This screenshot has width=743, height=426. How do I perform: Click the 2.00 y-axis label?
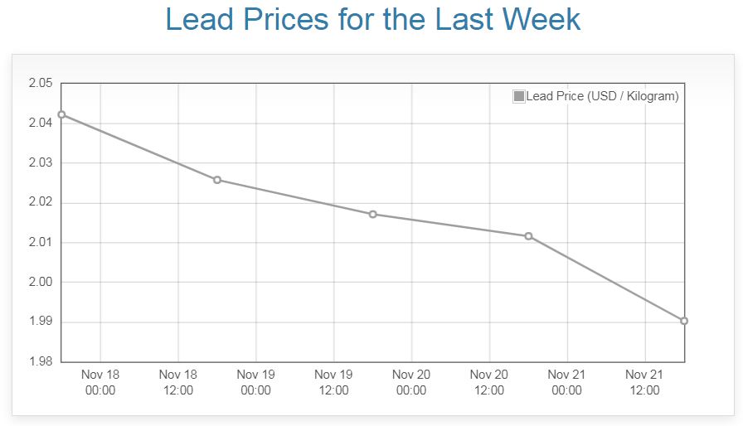[x=40, y=283]
